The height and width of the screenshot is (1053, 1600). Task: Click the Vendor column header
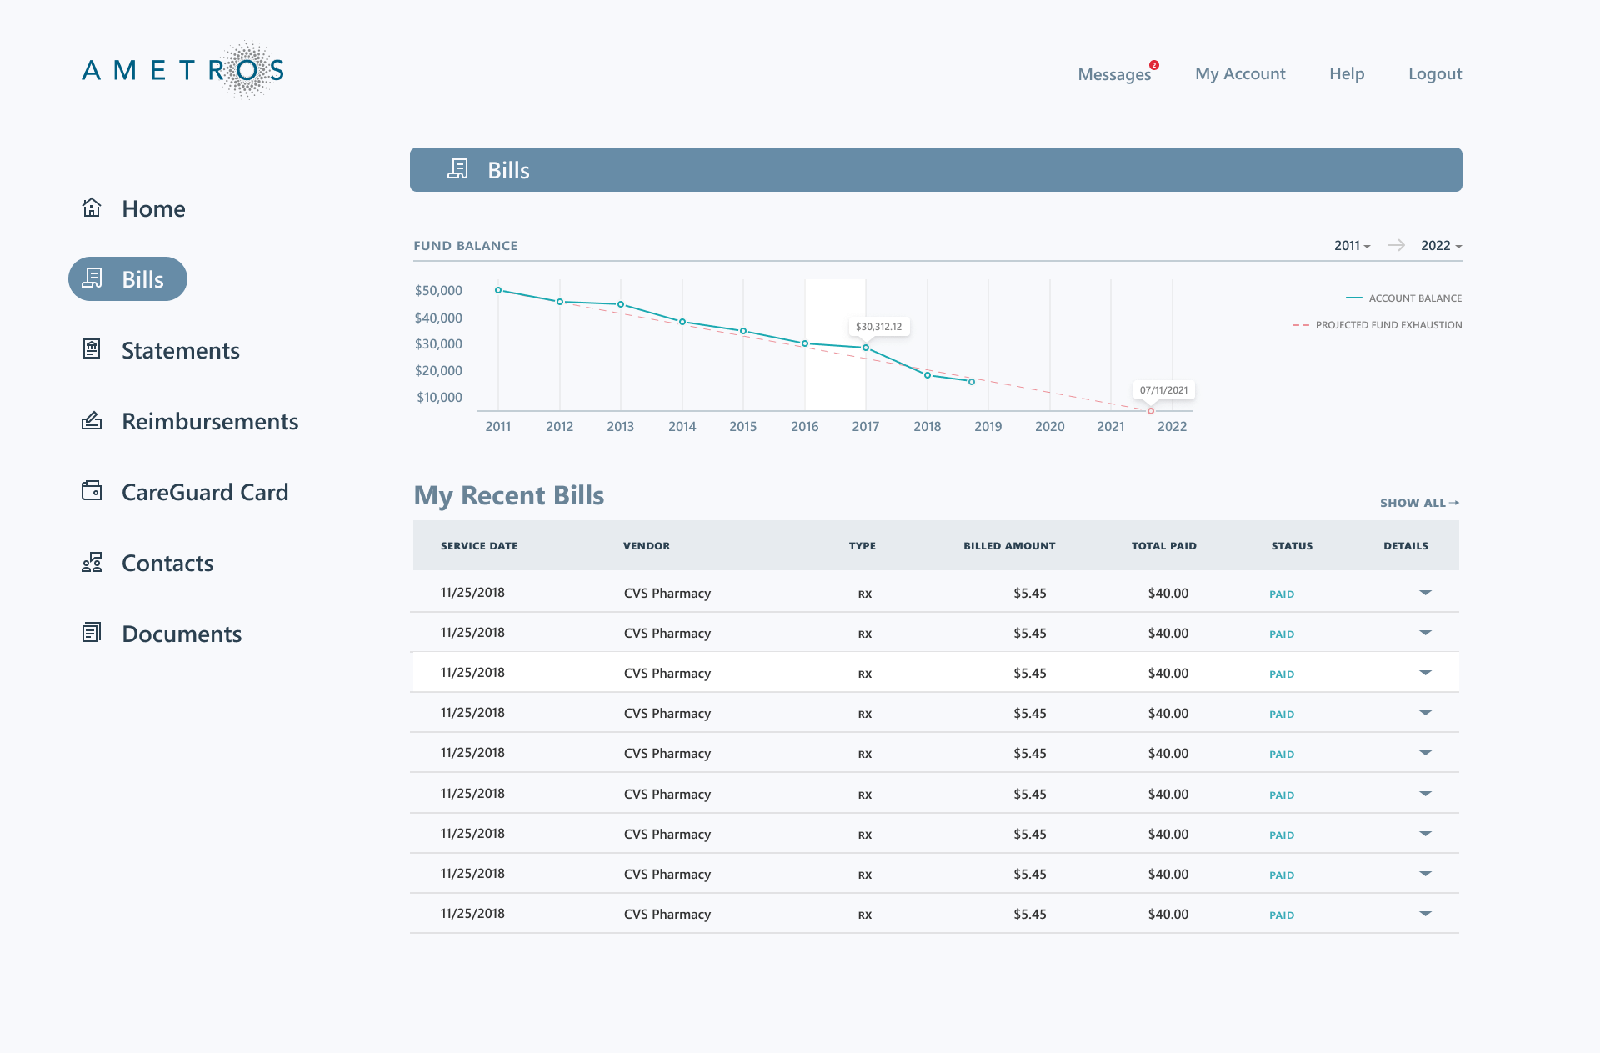[x=647, y=546]
